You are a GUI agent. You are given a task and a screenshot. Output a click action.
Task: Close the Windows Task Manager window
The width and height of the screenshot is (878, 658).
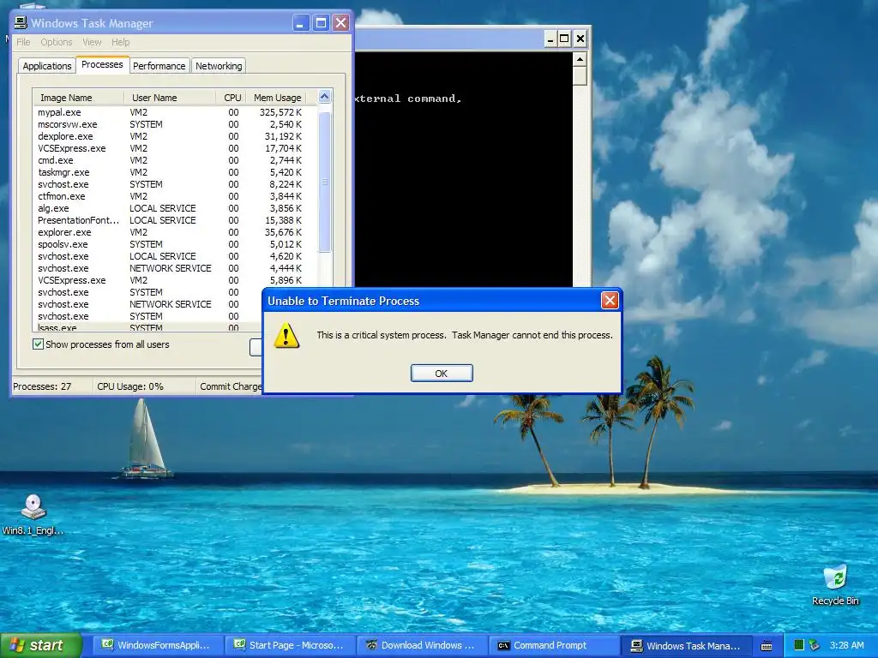(x=340, y=23)
